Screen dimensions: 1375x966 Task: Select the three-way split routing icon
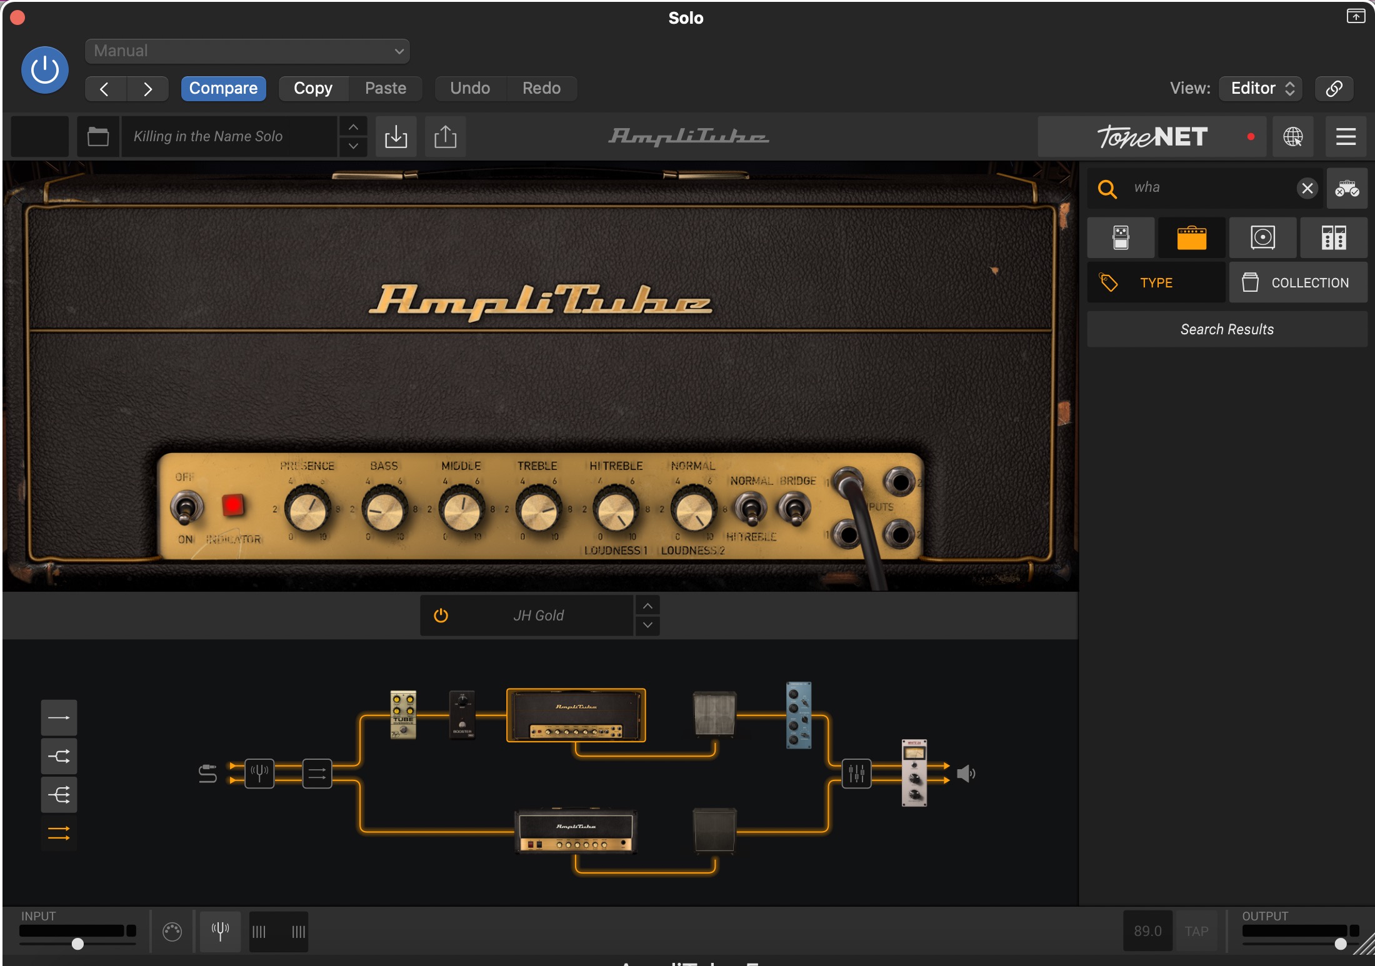(x=59, y=795)
